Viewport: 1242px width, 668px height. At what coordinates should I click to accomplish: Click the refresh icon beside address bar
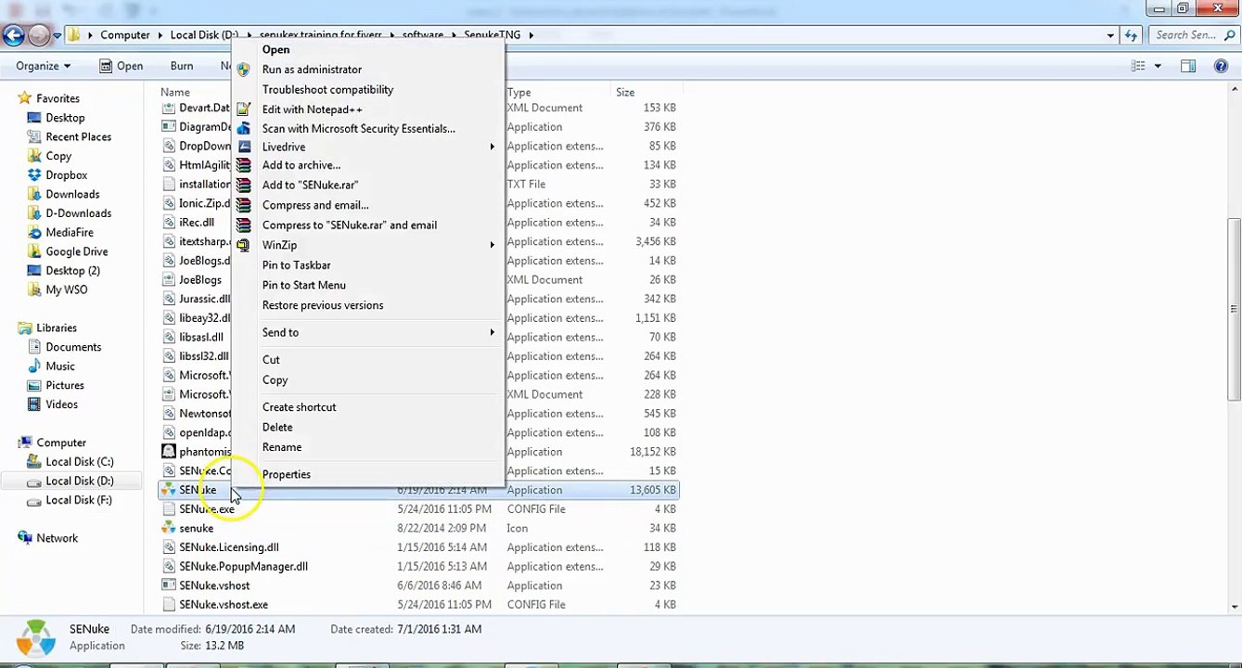(x=1131, y=35)
